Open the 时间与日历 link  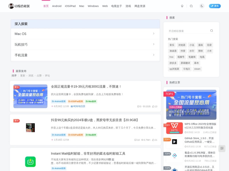point(78,106)
